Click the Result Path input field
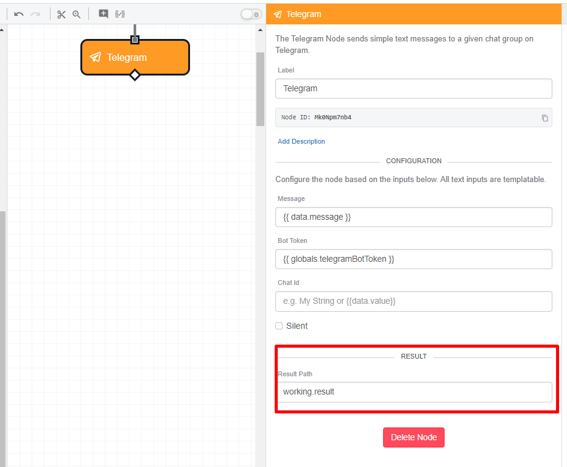Screen dimensions: 567x467 (x=415, y=392)
